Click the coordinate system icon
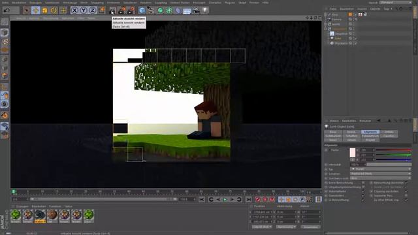The height and width of the screenshot is (235, 418). point(102,10)
